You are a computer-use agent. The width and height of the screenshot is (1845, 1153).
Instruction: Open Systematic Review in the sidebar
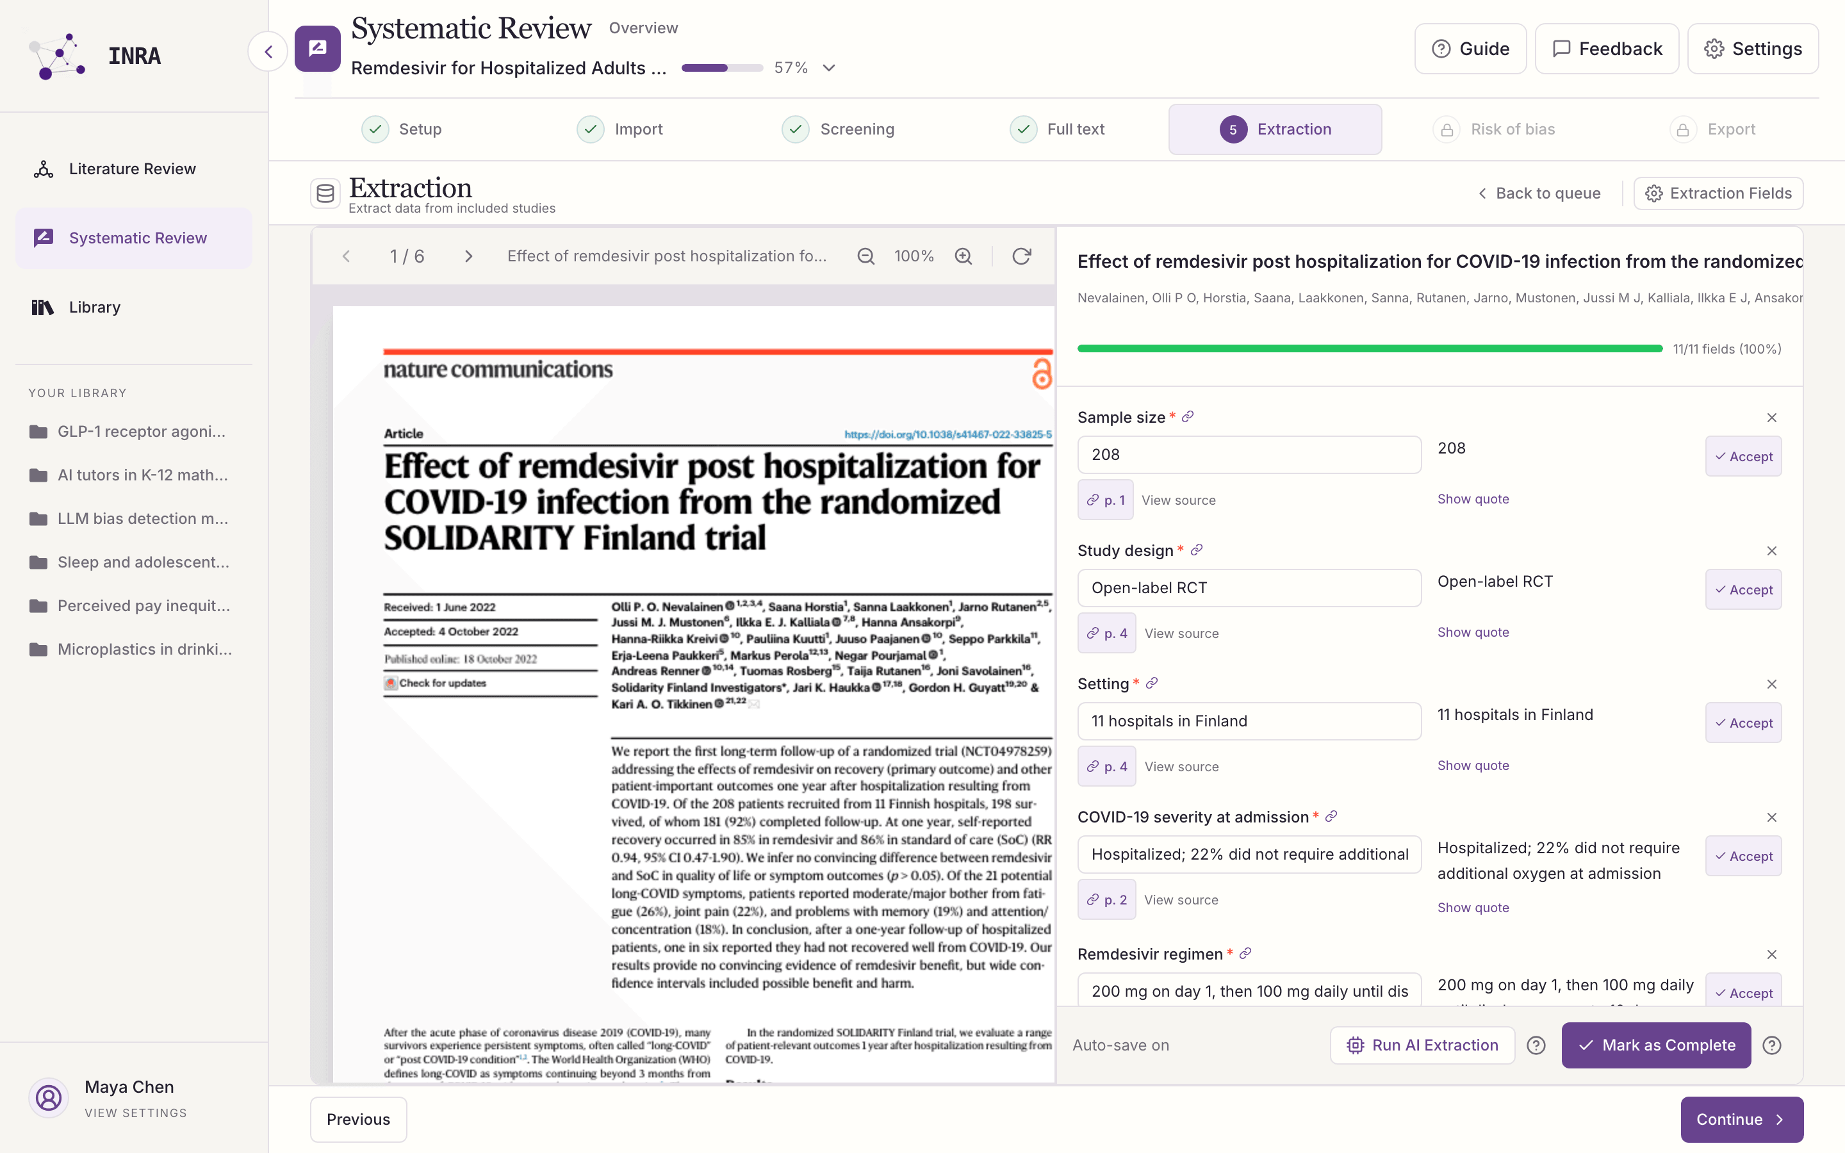(133, 238)
